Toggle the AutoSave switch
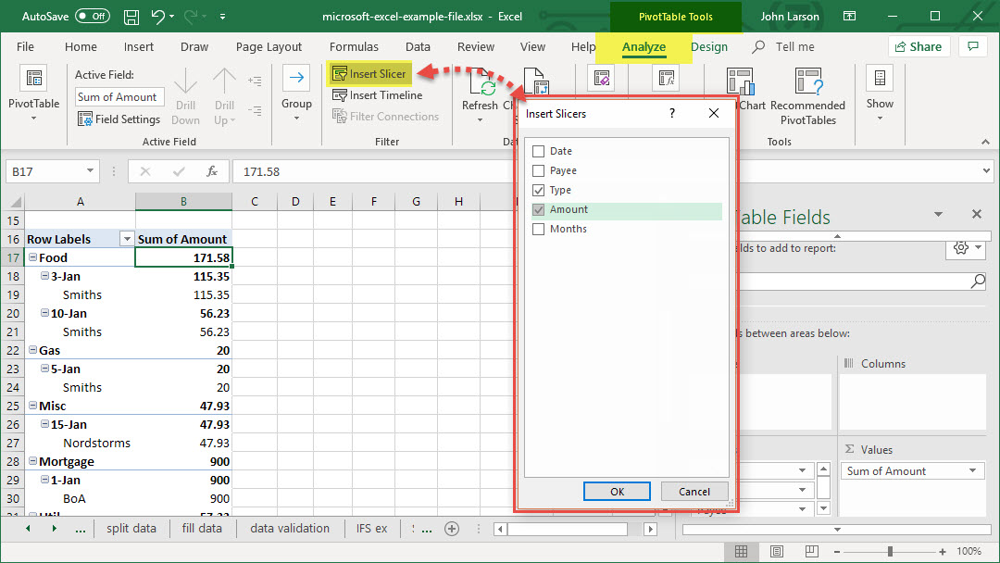Viewport: 1000px width, 563px height. pyautogui.click(x=93, y=17)
